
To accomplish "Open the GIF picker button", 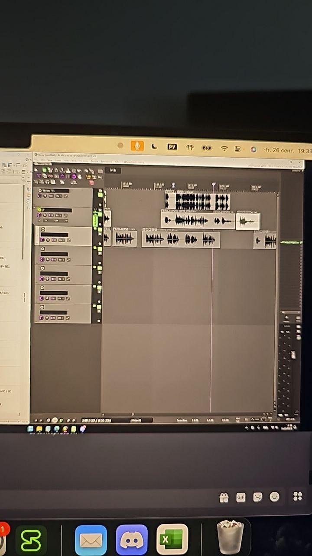I will point(241,497).
